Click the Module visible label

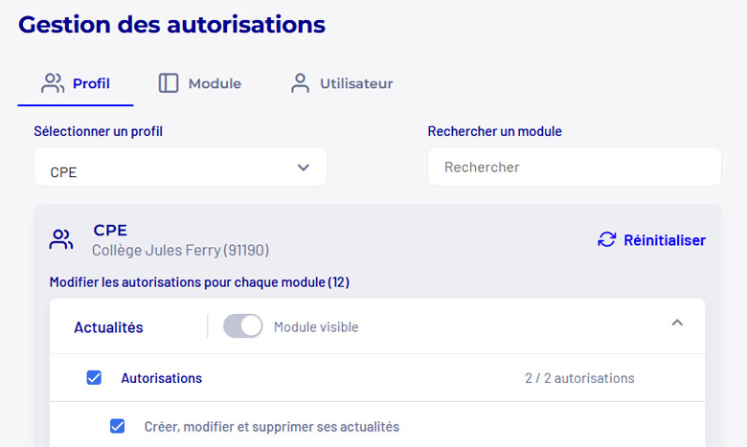click(316, 327)
